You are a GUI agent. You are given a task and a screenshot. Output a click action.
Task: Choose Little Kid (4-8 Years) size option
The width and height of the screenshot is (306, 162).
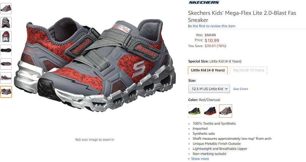[x=208, y=70]
